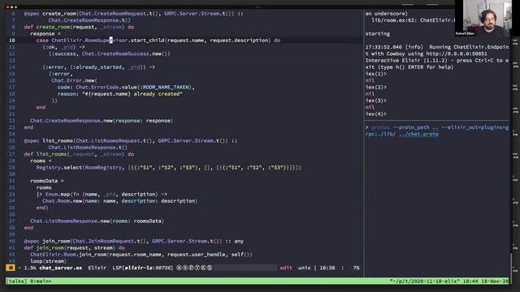The width and height of the screenshot is (520, 292).
Task: Click 'Chat.Room.new(name: name' line
Action: (x=119, y=201)
